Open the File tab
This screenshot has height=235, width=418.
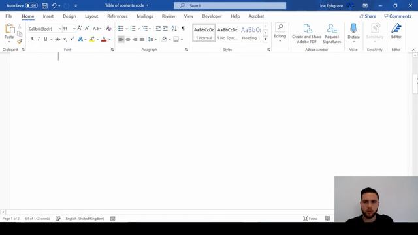[x=8, y=16]
